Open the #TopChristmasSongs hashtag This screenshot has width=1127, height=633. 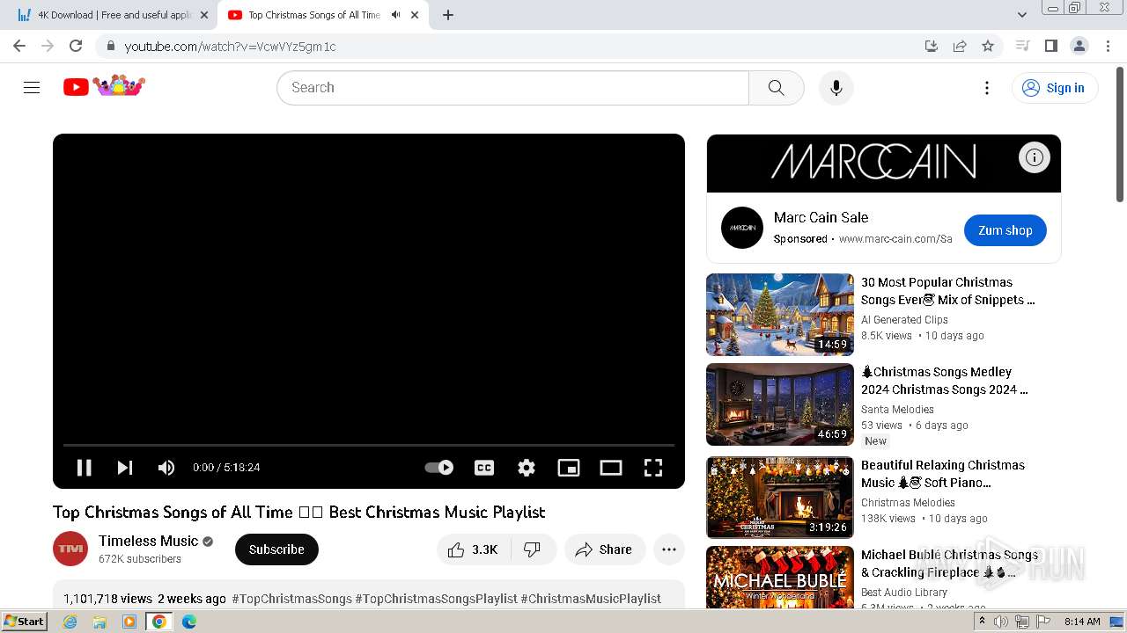291,599
